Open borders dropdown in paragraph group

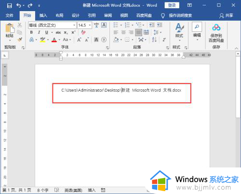(133, 40)
